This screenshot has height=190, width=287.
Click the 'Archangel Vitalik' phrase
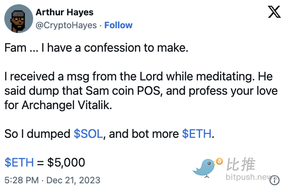[x=67, y=105]
